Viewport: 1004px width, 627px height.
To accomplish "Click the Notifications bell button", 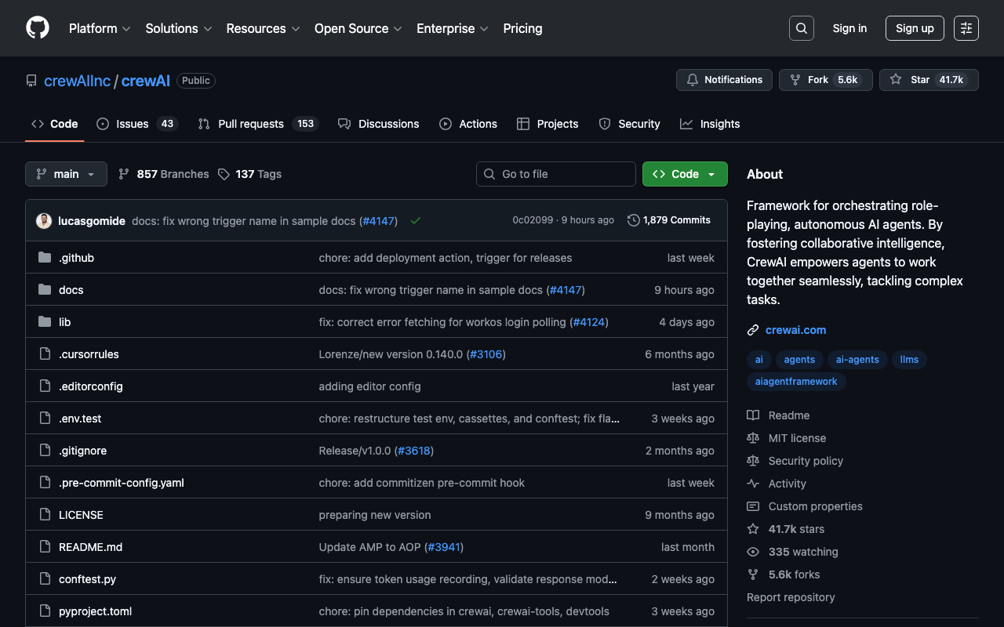I will point(724,80).
